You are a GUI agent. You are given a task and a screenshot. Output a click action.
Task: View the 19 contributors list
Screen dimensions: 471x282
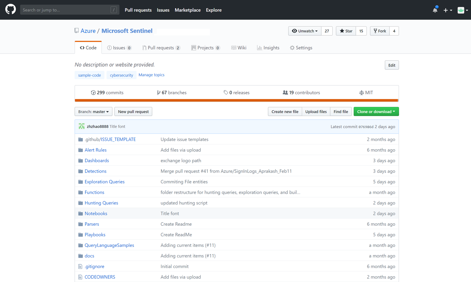[301, 93]
